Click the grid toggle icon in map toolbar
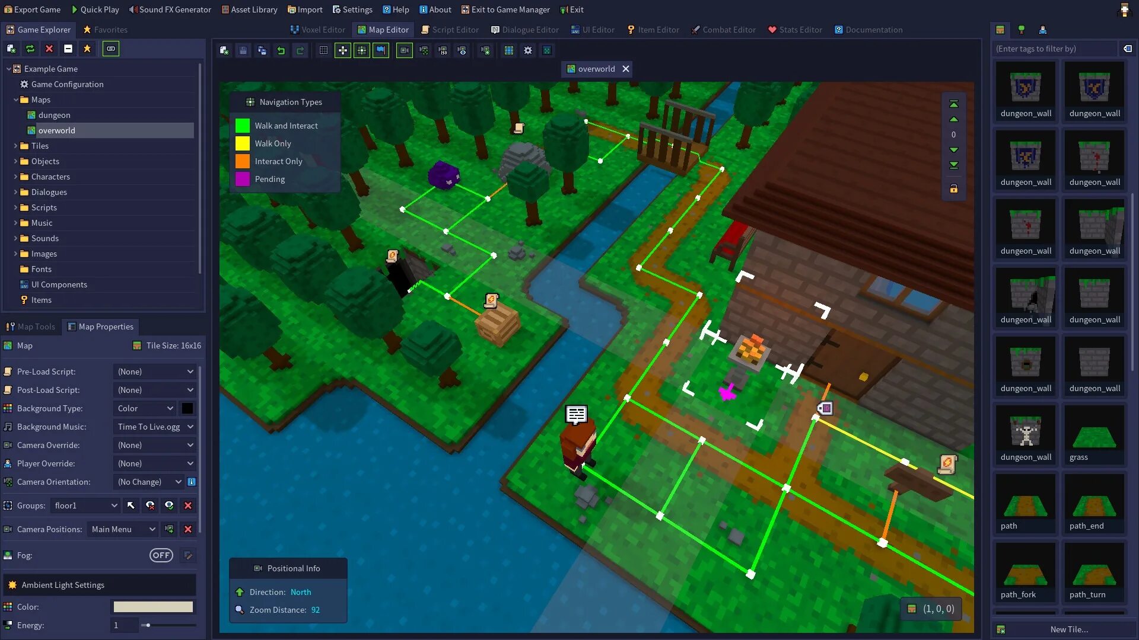This screenshot has height=640, width=1139. tap(323, 50)
